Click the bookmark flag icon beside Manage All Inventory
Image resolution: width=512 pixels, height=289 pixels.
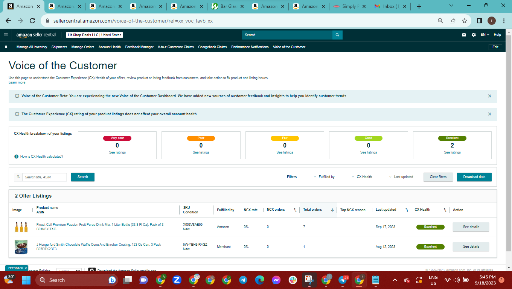[6, 47]
